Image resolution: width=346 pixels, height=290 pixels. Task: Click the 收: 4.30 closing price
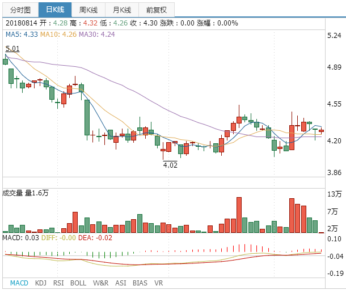(x=144, y=23)
